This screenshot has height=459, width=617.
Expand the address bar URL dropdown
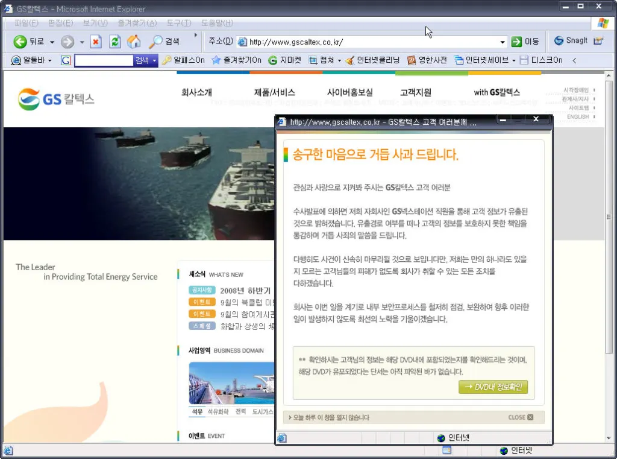[503, 42]
